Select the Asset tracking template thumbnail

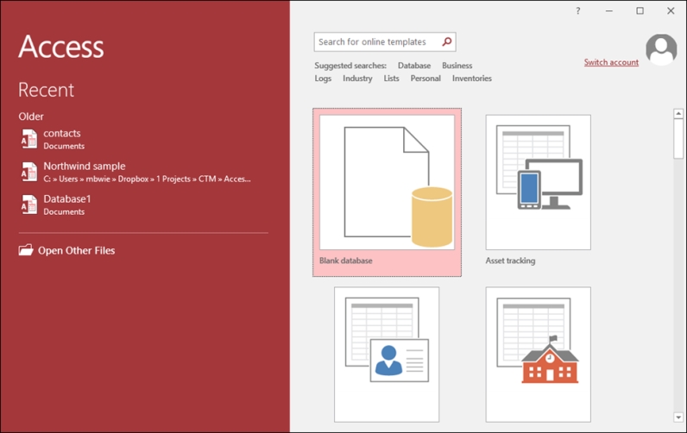[538, 182]
